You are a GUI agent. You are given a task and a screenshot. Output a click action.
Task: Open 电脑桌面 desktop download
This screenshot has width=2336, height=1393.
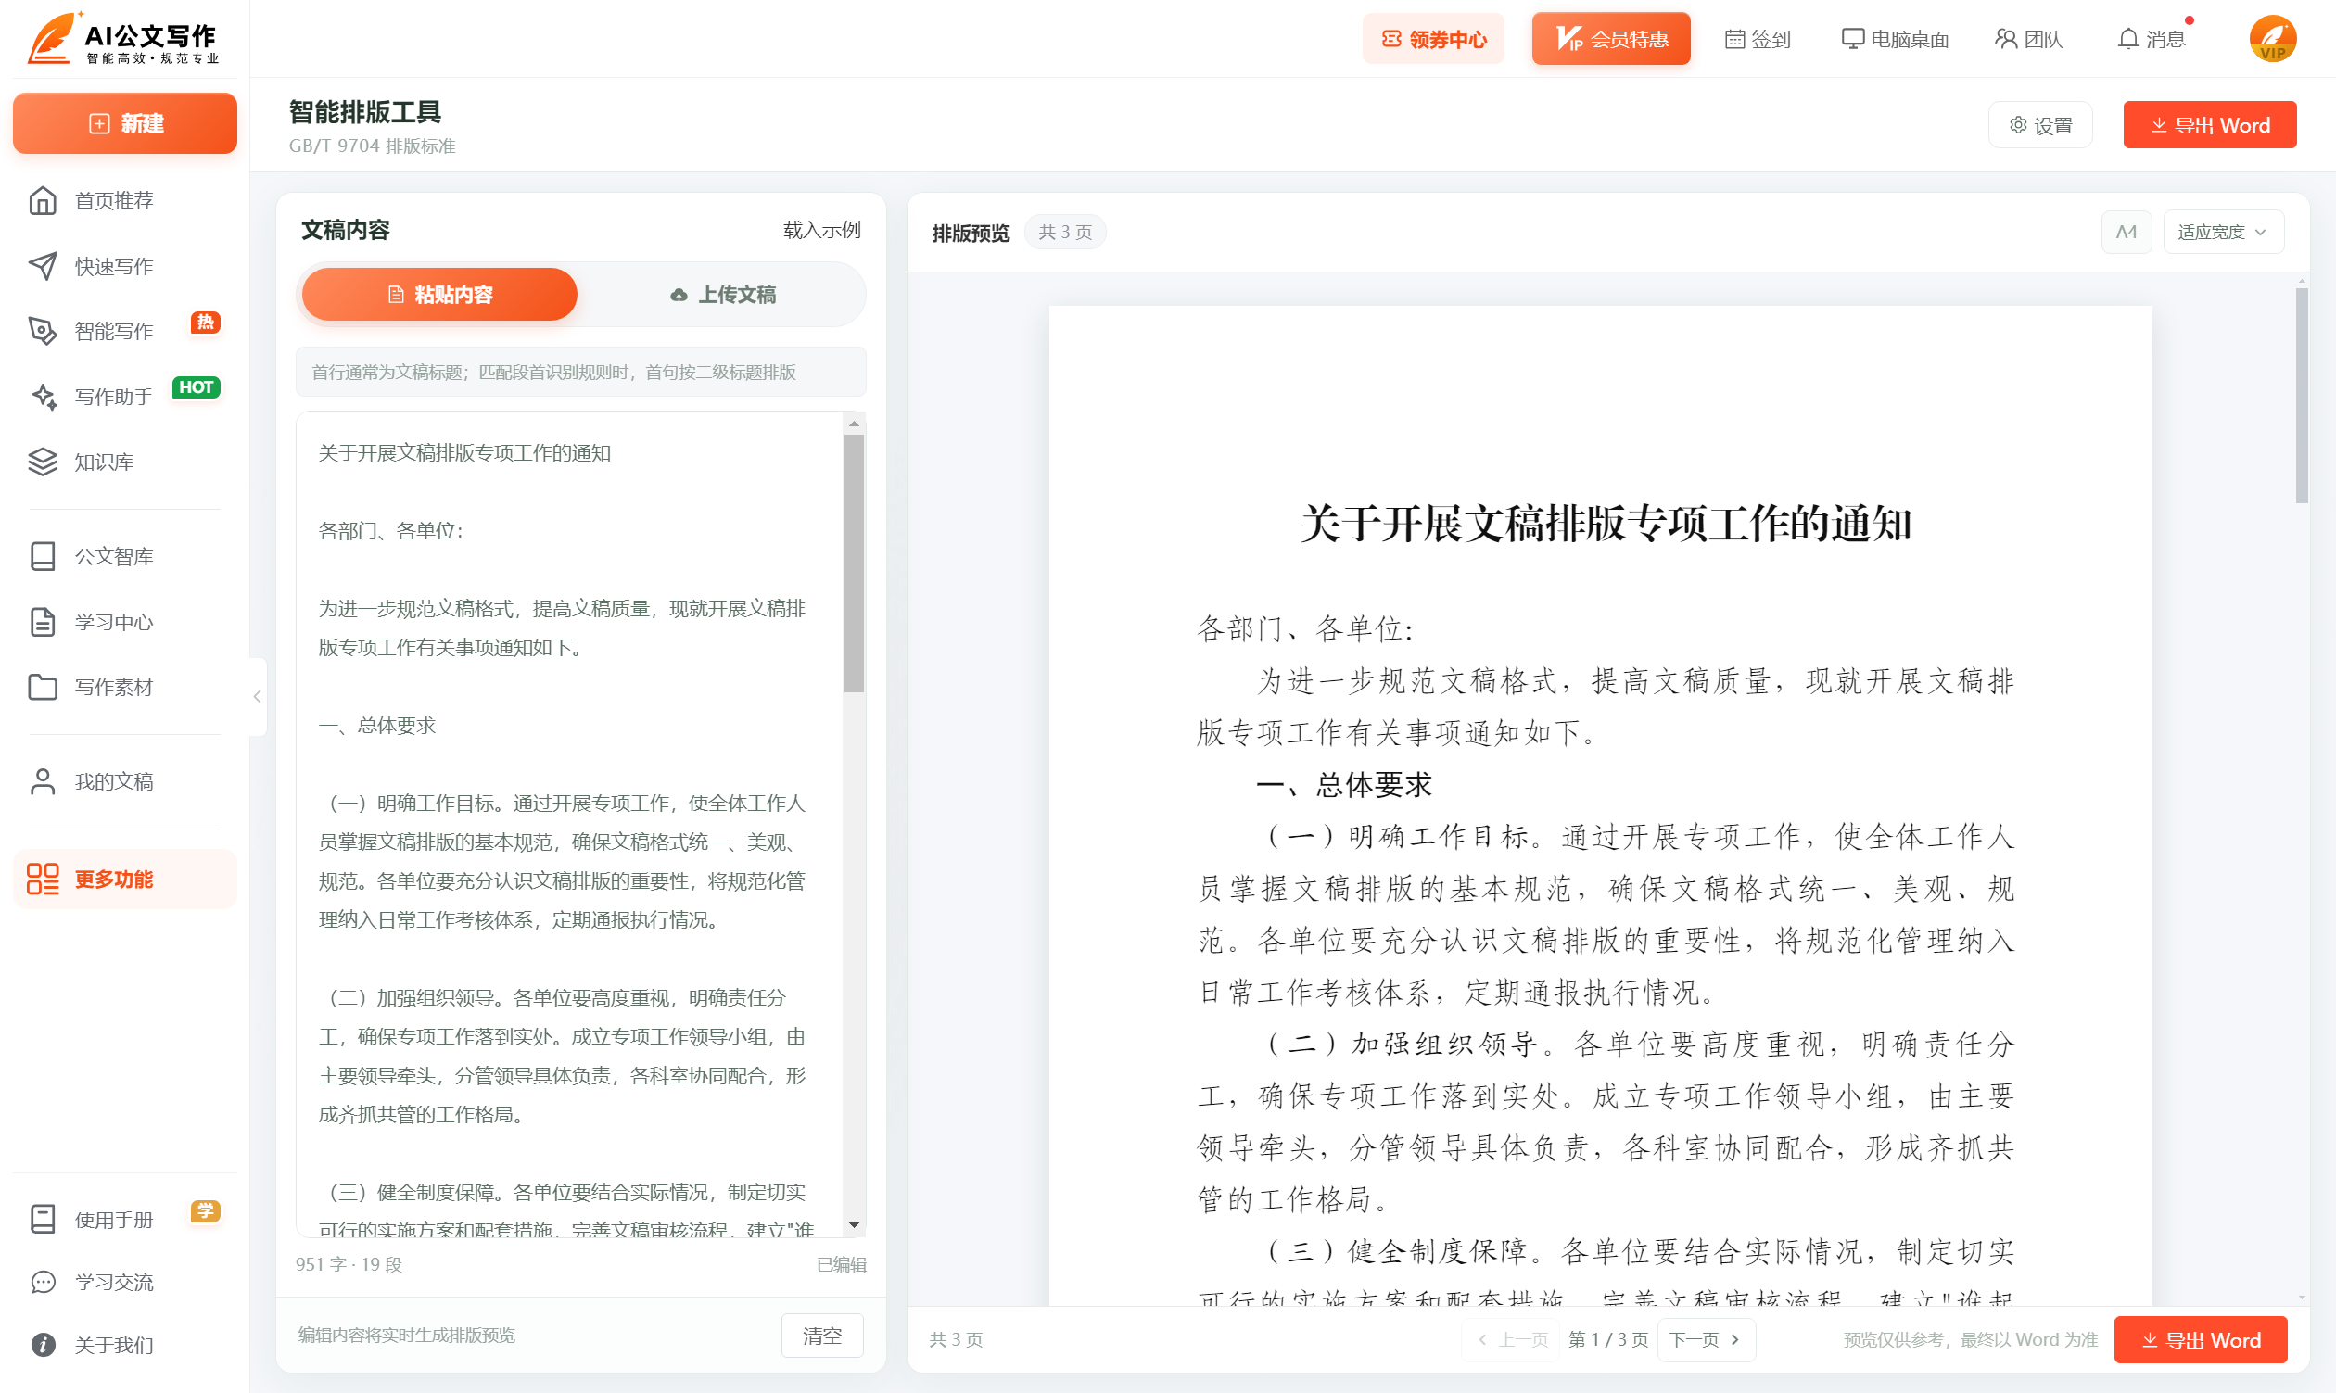[x=1895, y=40]
